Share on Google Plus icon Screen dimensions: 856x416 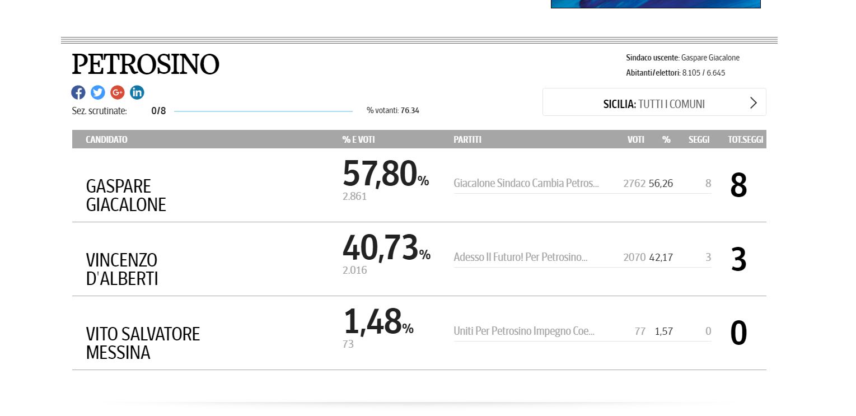click(x=118, y=92)
